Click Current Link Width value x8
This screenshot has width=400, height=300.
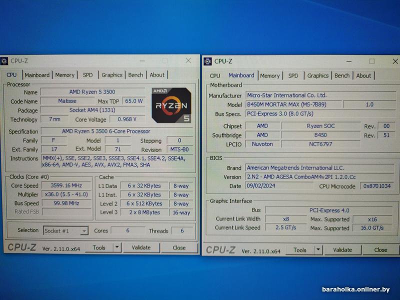coord(286,219)
